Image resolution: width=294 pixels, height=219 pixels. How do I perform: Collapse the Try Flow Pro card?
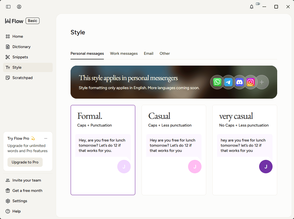46,138
